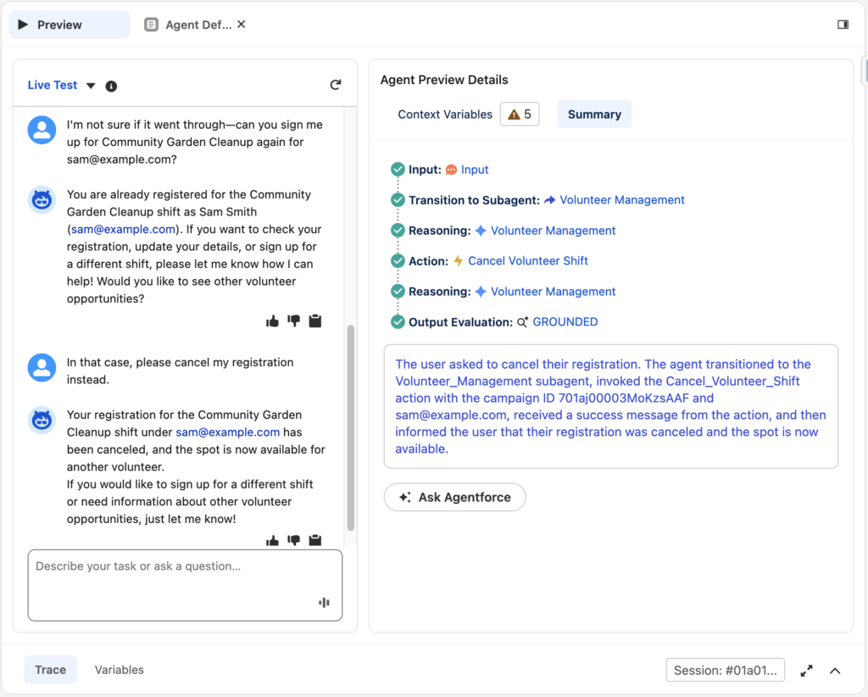Viewport: 868px width, 697px height.
Task: Click the refresh conversation icon
Action: tap(336, 85)
